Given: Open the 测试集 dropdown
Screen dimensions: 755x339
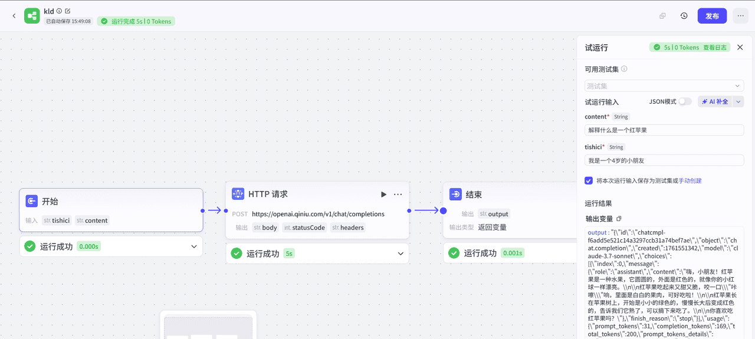Looking at the screenshot, I should (x=664, y=86).
